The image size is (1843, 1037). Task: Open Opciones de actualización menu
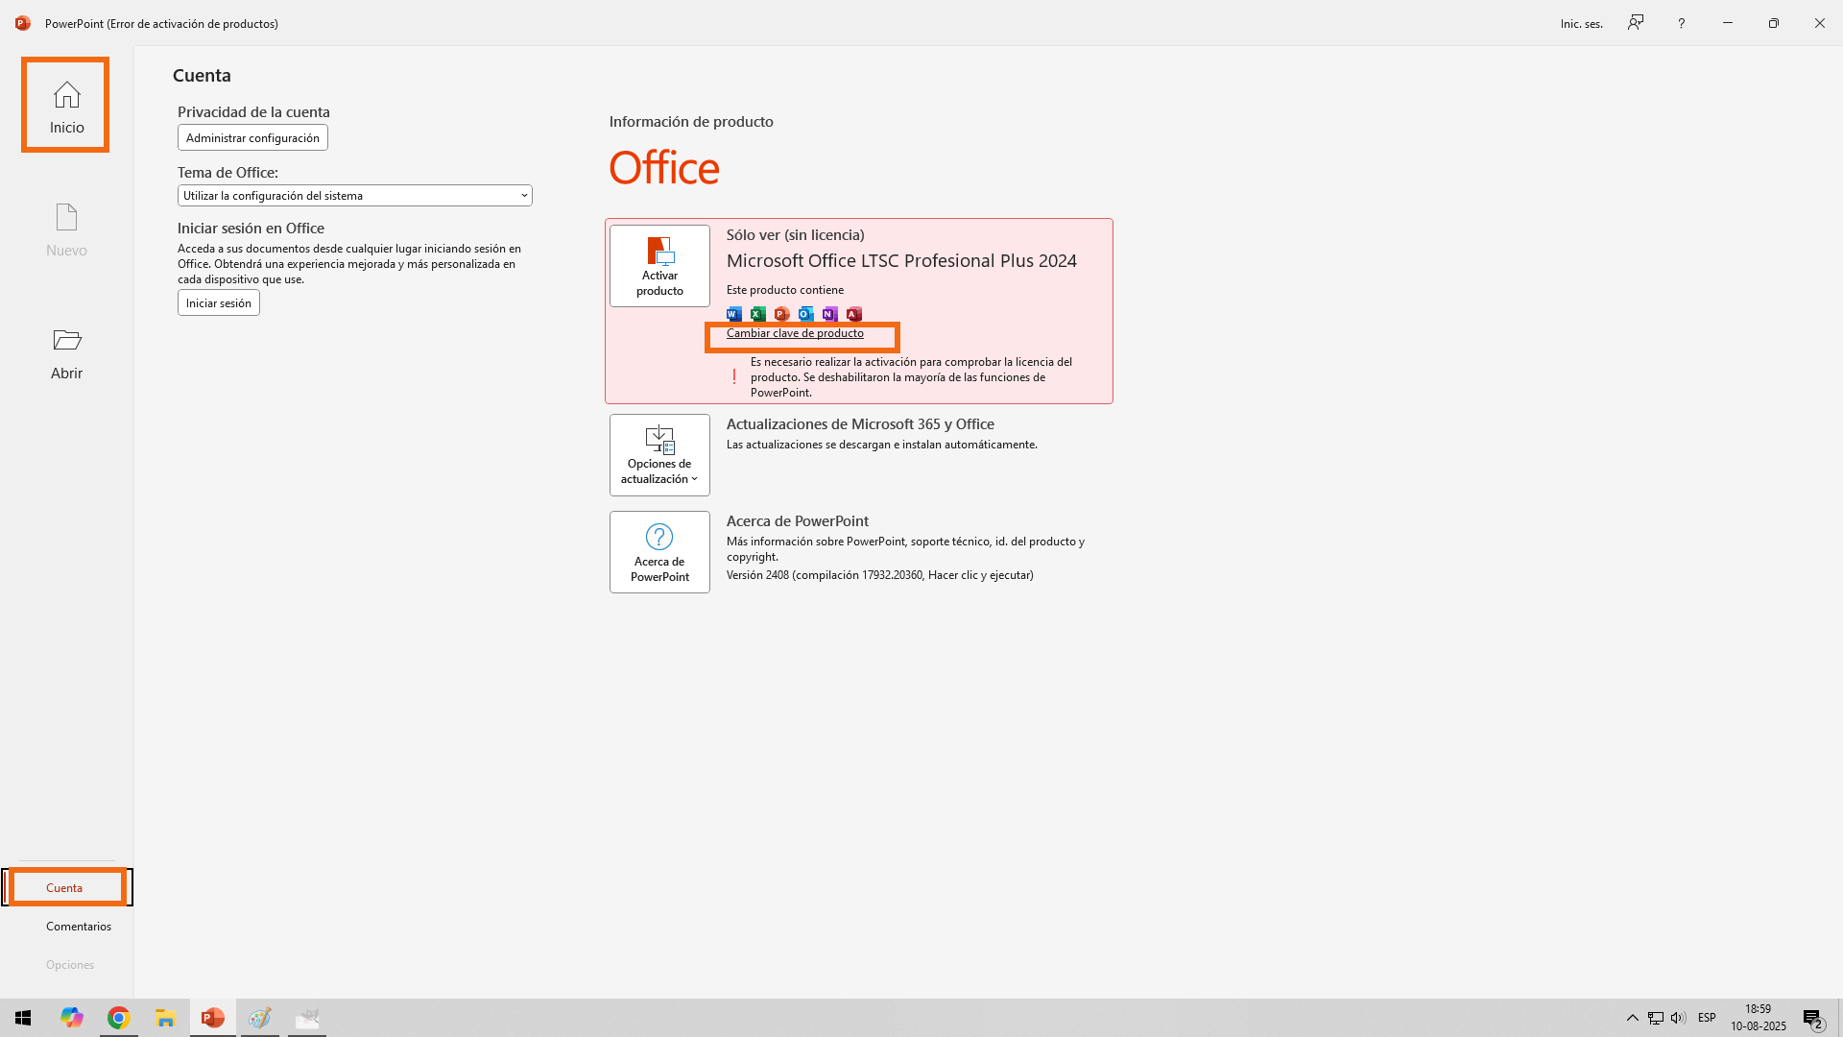pyautogui.click(x=659, y=455)
